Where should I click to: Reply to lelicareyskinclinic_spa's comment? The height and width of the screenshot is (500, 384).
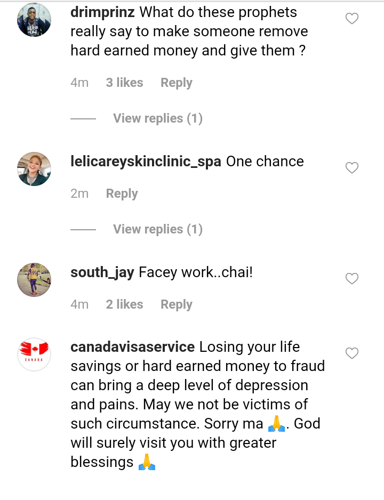[122, 194]
